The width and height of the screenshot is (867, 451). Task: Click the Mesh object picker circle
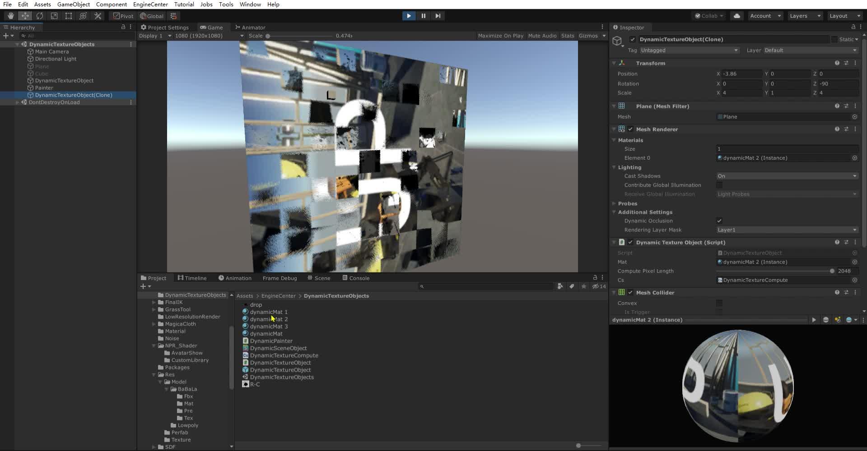click(x=854, y=117)
